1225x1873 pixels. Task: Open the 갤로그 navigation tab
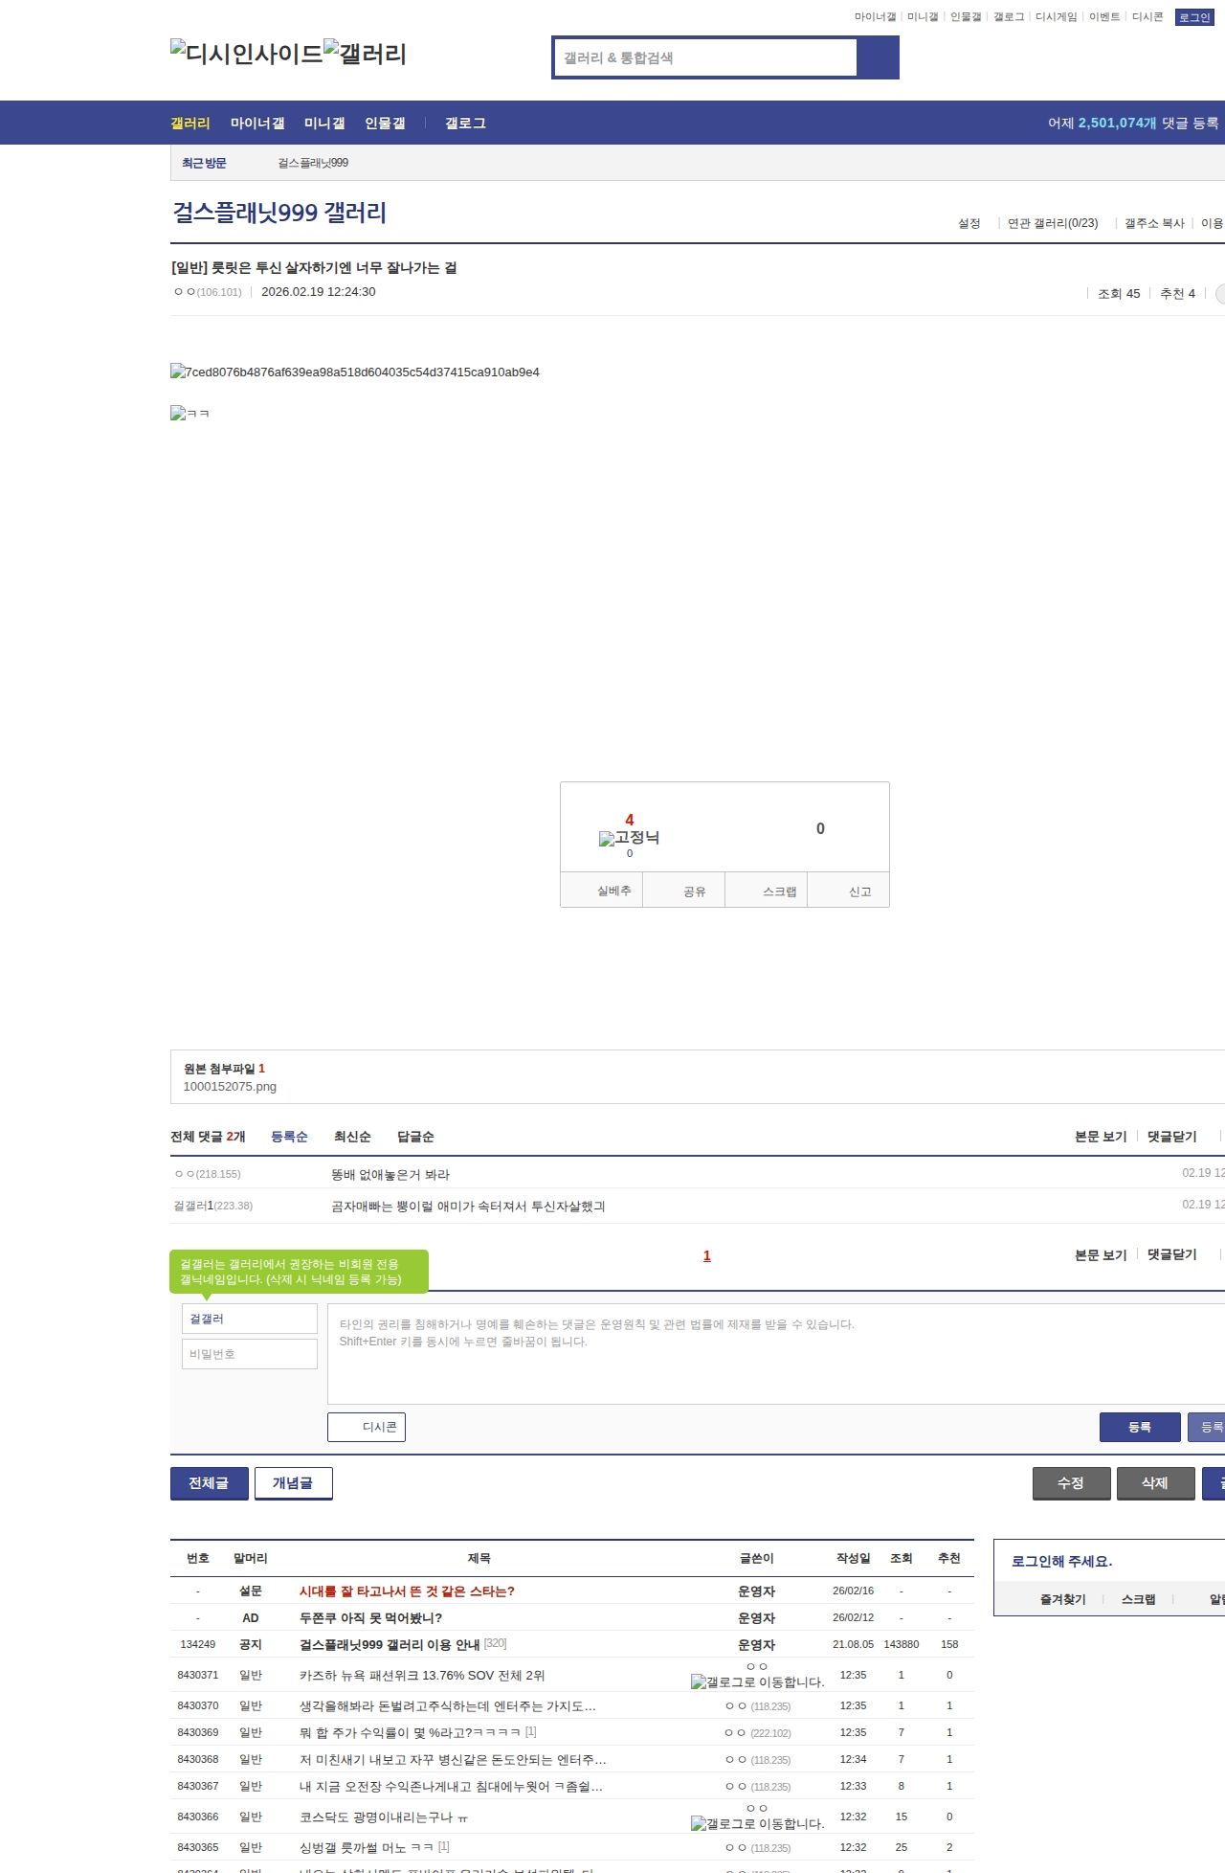point(465,123)
